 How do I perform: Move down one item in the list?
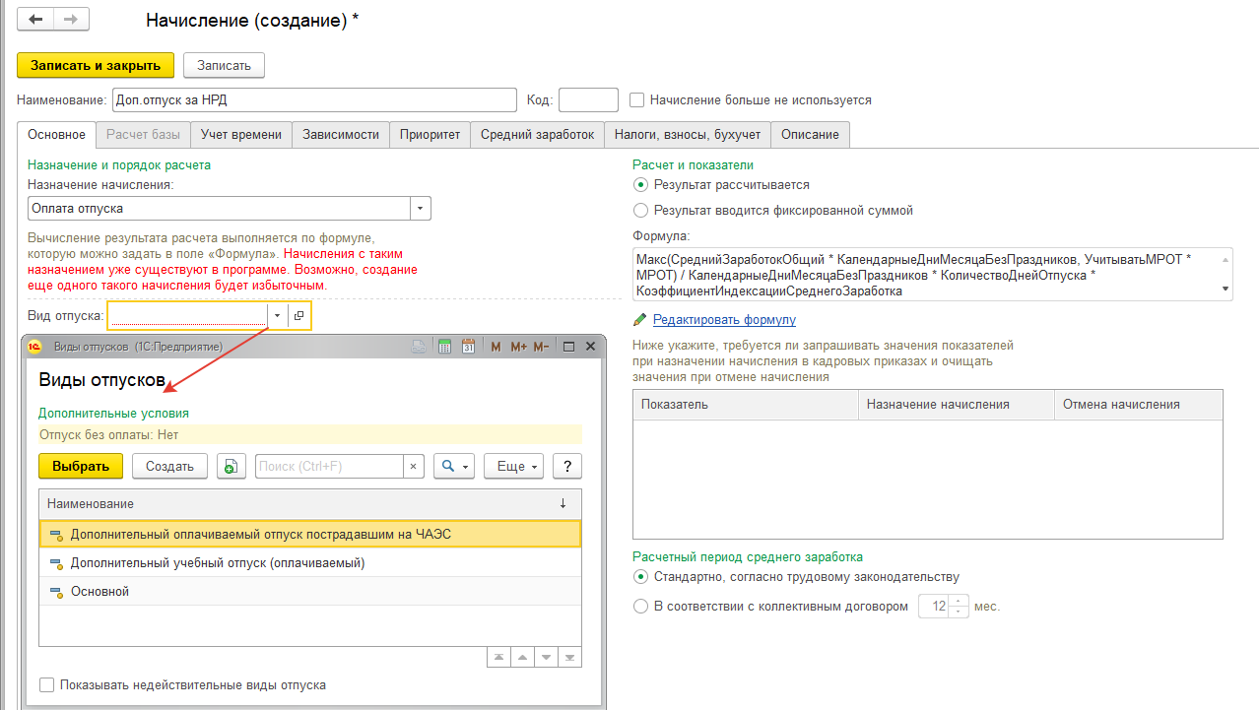coord(546,658)
